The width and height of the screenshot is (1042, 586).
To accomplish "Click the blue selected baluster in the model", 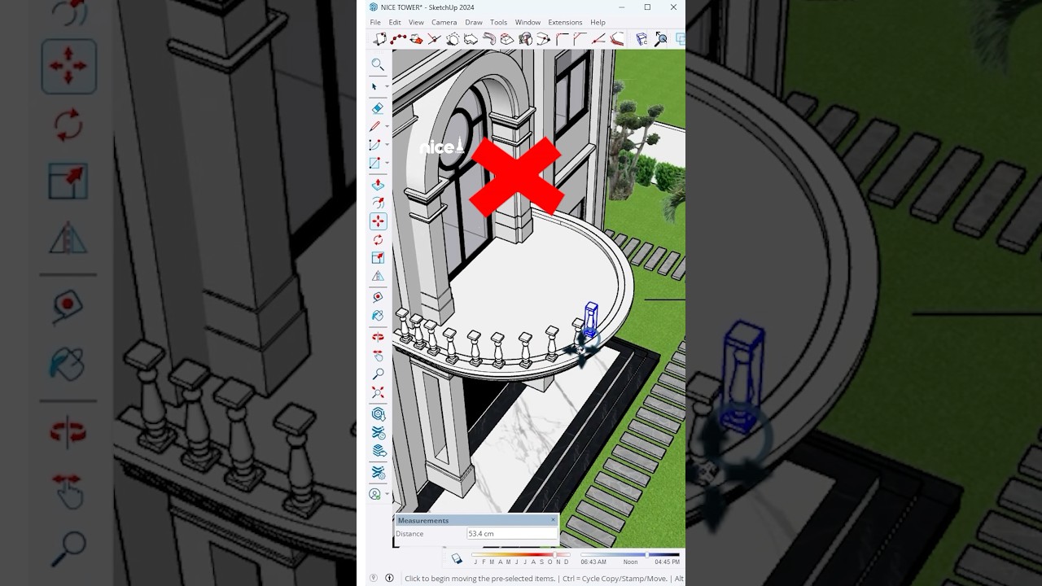I will point(591,319).
